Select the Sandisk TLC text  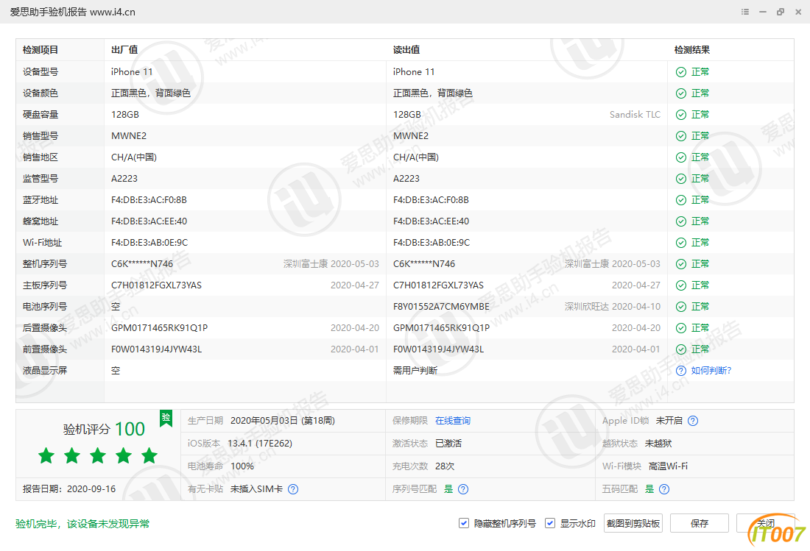click(x=635, y=115)
